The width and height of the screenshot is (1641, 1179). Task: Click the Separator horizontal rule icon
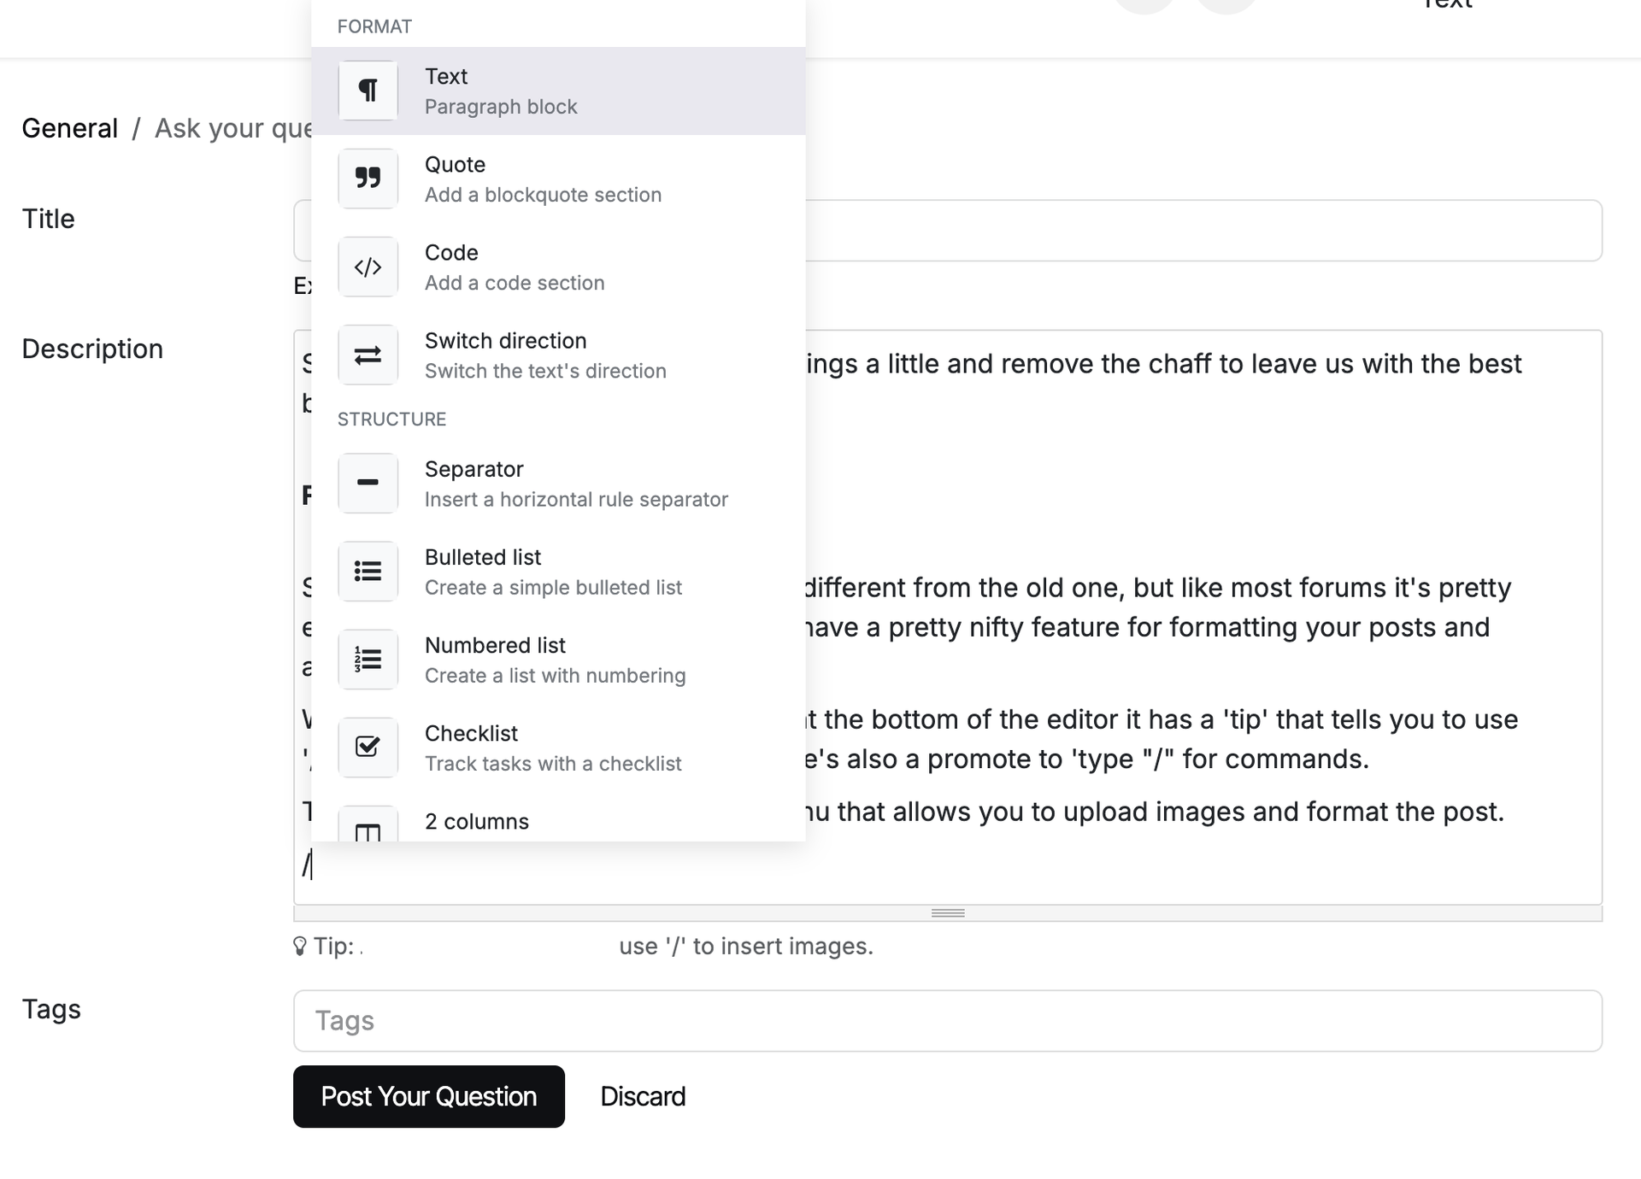click(368, 483)
